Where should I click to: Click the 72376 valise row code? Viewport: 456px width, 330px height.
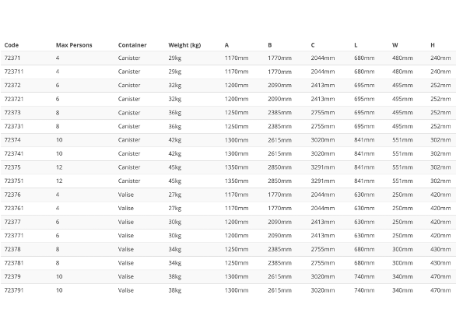click(12, 195)
